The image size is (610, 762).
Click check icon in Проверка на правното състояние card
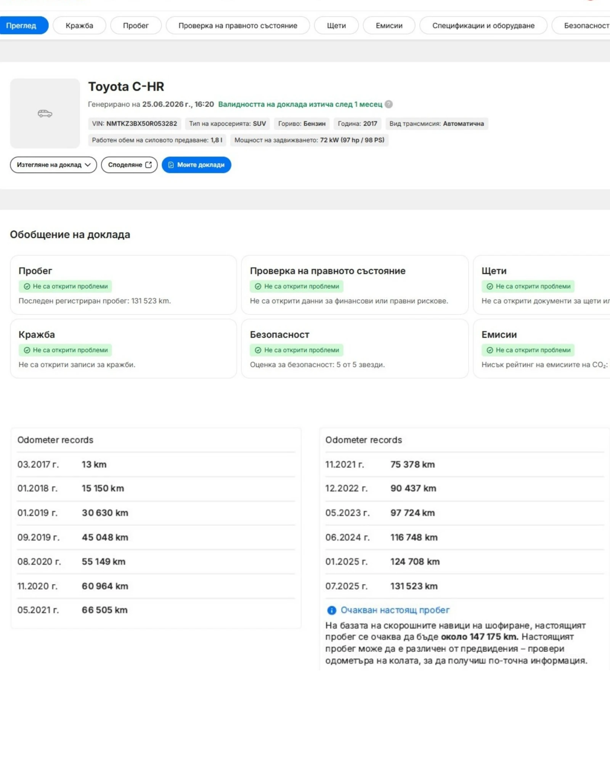(258, 286)
